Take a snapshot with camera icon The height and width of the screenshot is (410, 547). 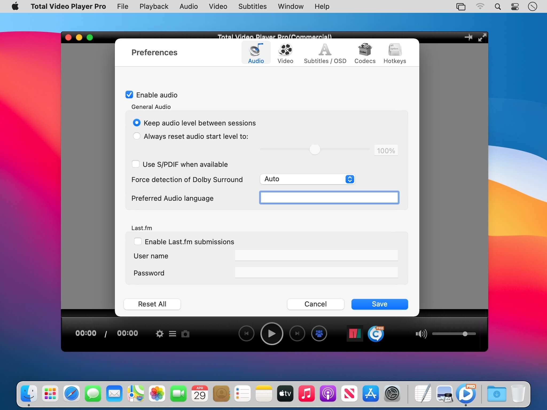pyautogui.click(x=185, y=334)
